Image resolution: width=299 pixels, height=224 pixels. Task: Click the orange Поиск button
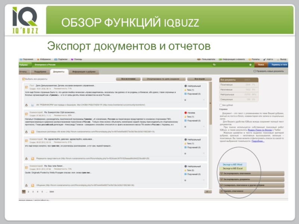(261, 65)
